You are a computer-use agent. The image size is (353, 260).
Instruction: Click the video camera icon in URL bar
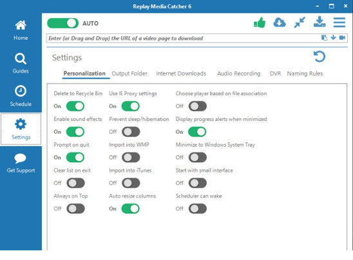pyautogui.click(x=342, y=37)
